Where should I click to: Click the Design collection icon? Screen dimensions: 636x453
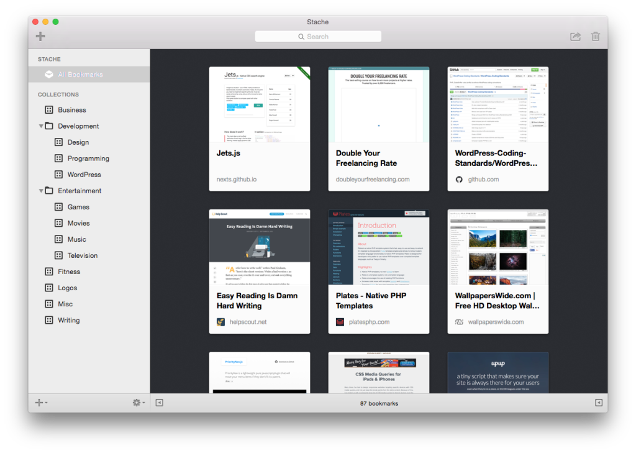click(59, 142)
